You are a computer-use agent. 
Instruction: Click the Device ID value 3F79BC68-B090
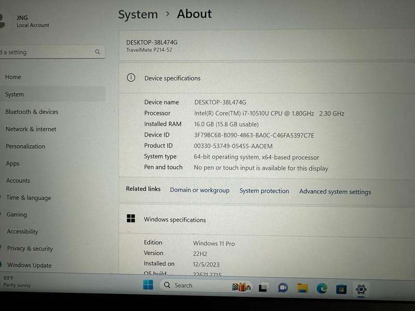254,135
